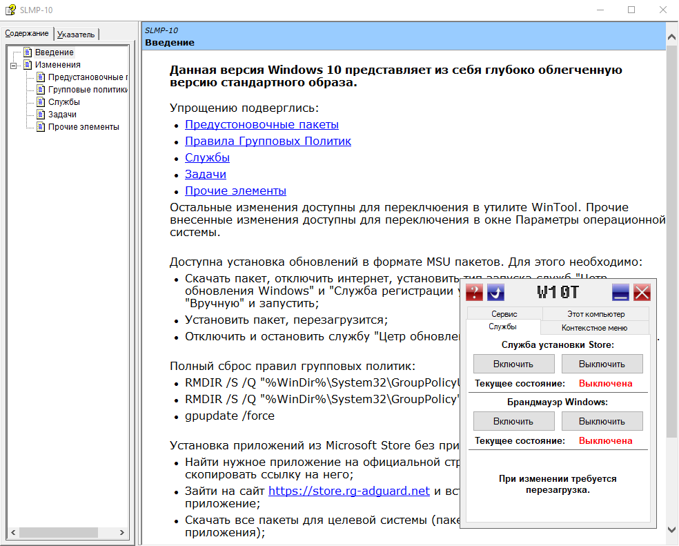Follow the Правила Групповых Политик link
This screenshot has width=679, height=546.
coord(268,142)
